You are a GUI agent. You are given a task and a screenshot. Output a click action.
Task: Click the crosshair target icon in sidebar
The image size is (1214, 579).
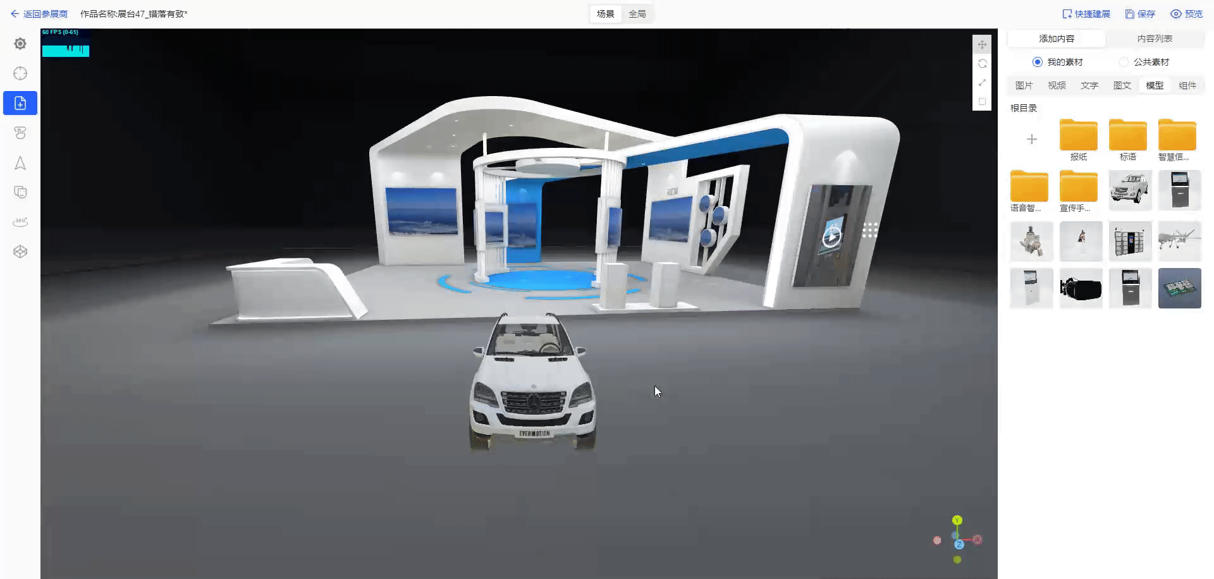[20, 73]
